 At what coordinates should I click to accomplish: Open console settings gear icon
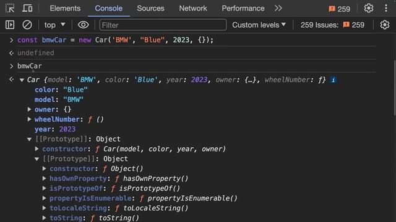coord(385,25)
